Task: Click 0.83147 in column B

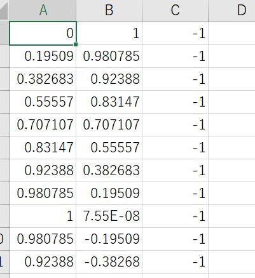Action: [x=109, y=102]
